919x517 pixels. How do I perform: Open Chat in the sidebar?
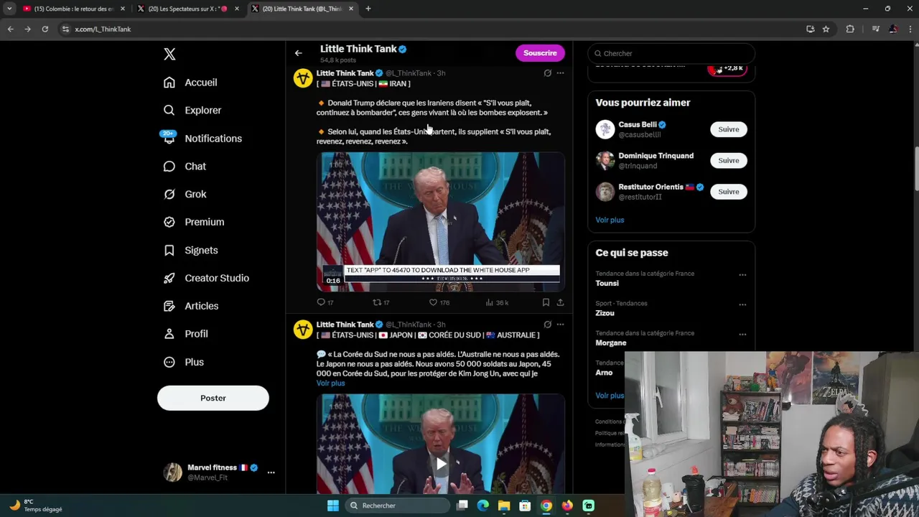[185, 167]
